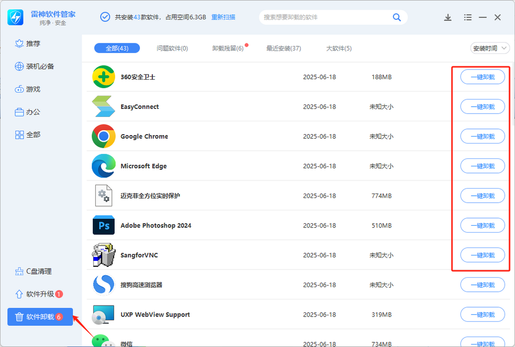Click the UXP WebView Support icon
515x347 pixels.
103,314
